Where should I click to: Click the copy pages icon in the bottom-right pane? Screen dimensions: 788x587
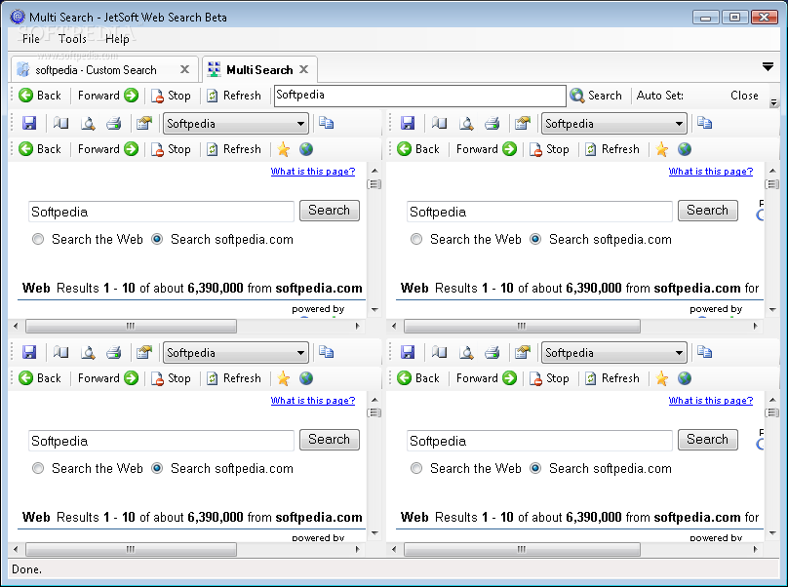tap(704, 352)
